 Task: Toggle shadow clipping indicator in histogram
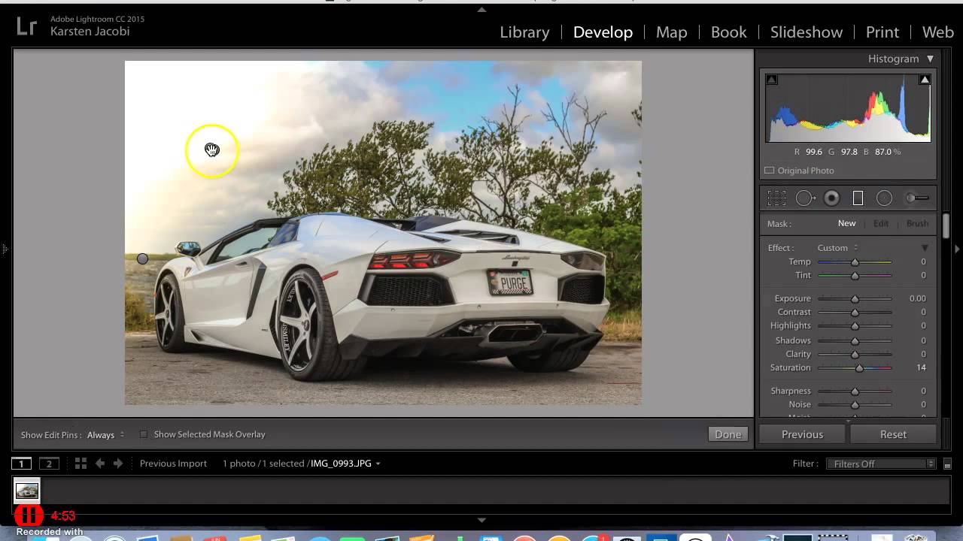[x=772, y=79]
